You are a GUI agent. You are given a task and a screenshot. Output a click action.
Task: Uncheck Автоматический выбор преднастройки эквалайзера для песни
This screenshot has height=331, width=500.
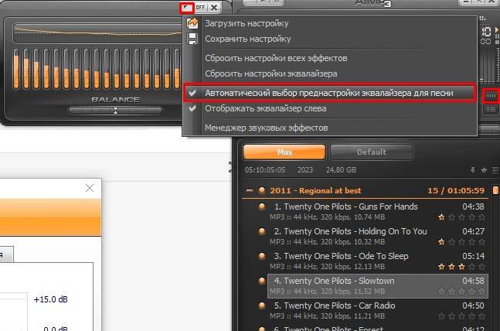point(329,93)
